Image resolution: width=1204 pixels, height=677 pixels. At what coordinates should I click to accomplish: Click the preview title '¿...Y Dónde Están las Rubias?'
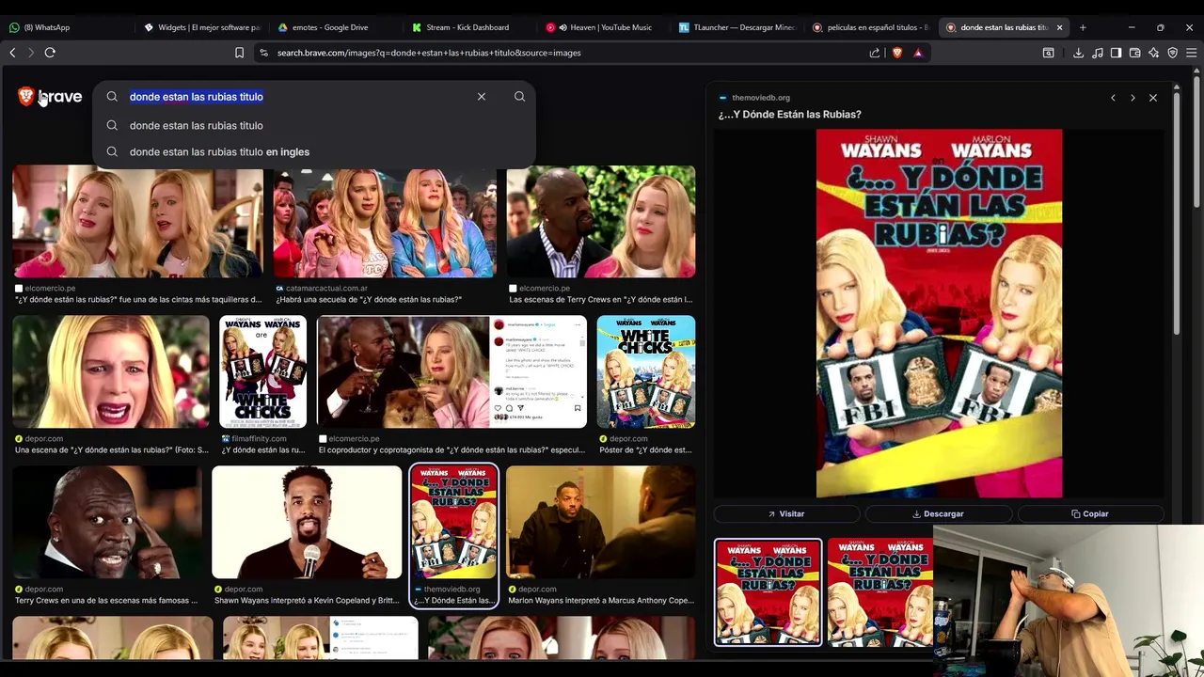point(789,115)
